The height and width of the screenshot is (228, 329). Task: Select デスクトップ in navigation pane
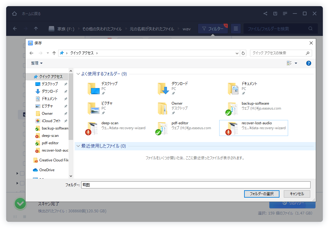(x=50, y=84)
